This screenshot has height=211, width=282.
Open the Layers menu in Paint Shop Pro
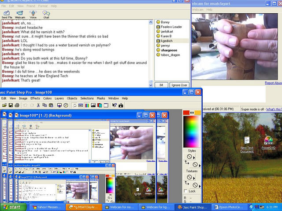click(x=59, y=98)
